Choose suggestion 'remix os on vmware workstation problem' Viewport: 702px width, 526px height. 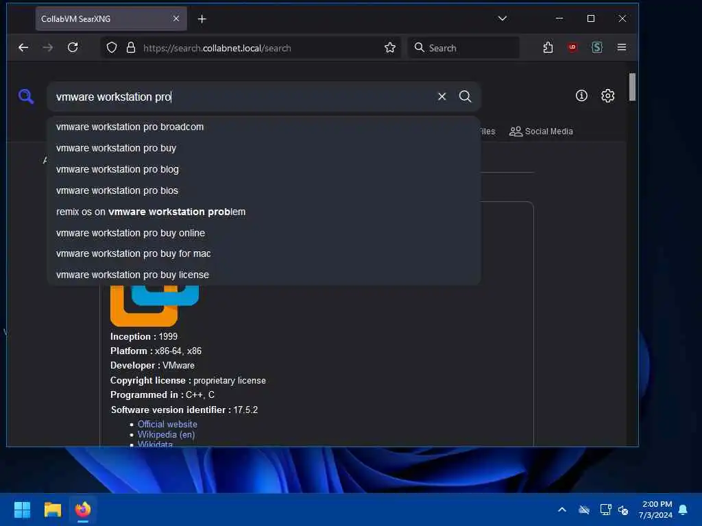tap(264, 212)
